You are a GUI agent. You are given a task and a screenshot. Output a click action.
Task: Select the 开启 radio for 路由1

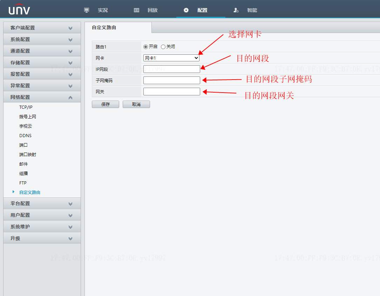click(145, 47)
